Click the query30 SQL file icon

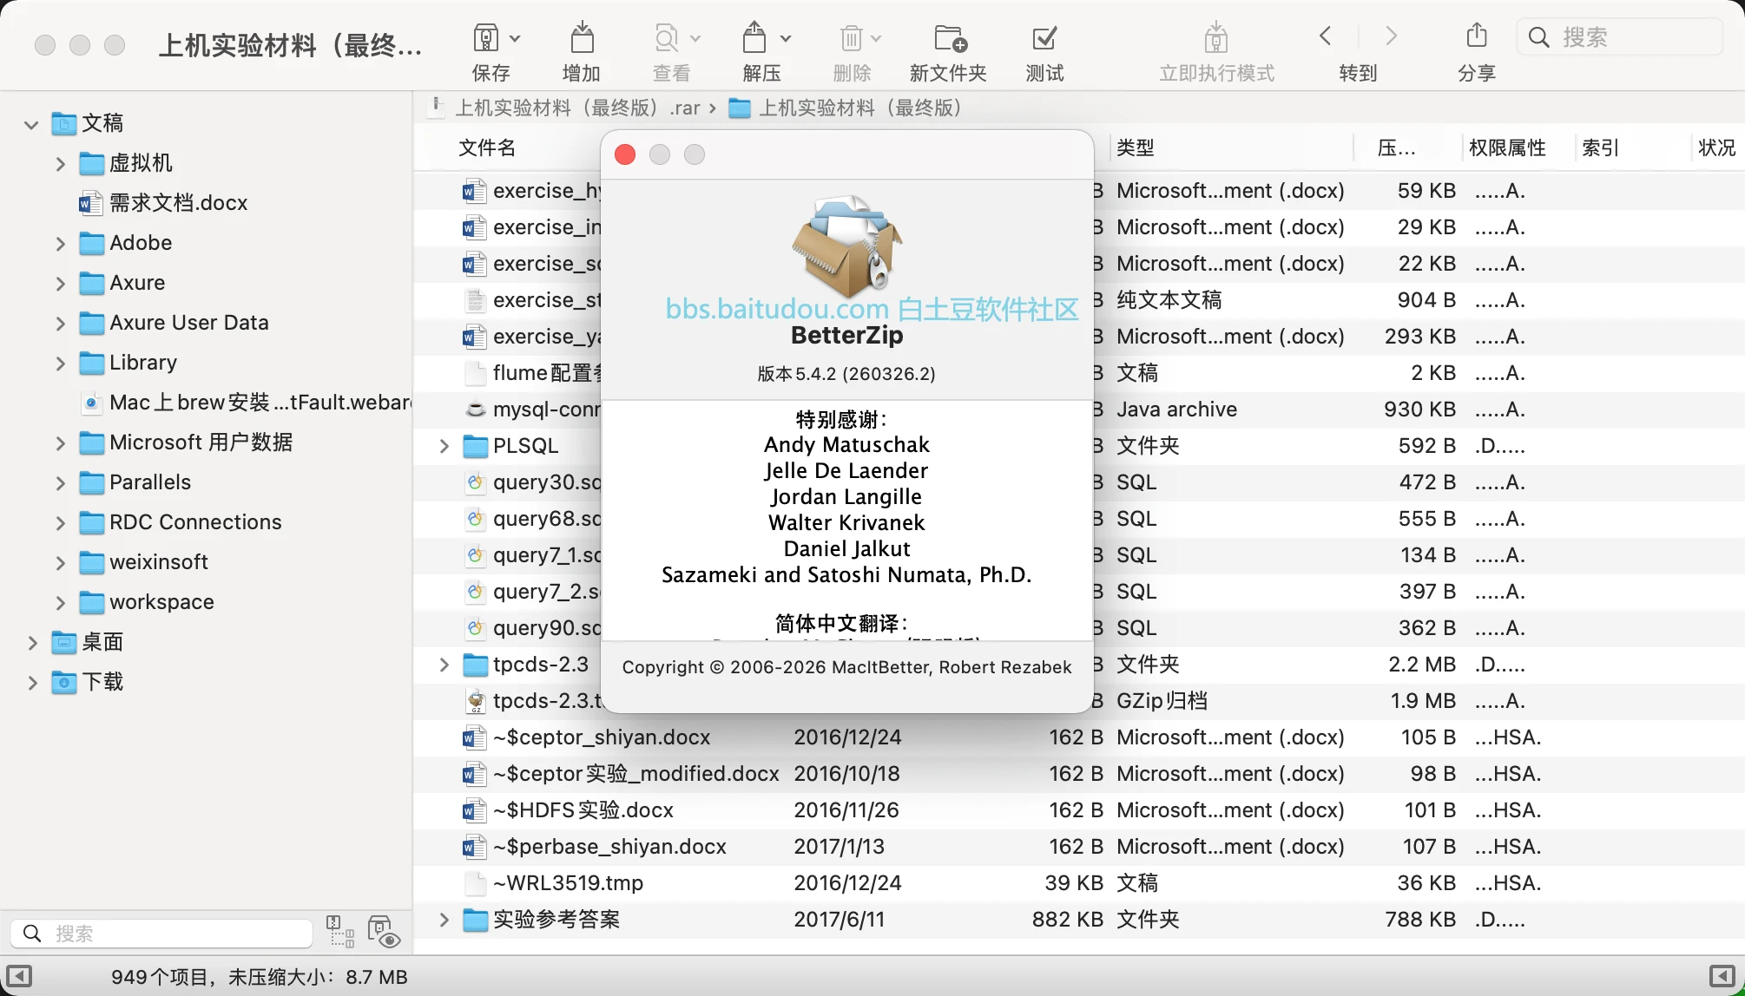475,482
